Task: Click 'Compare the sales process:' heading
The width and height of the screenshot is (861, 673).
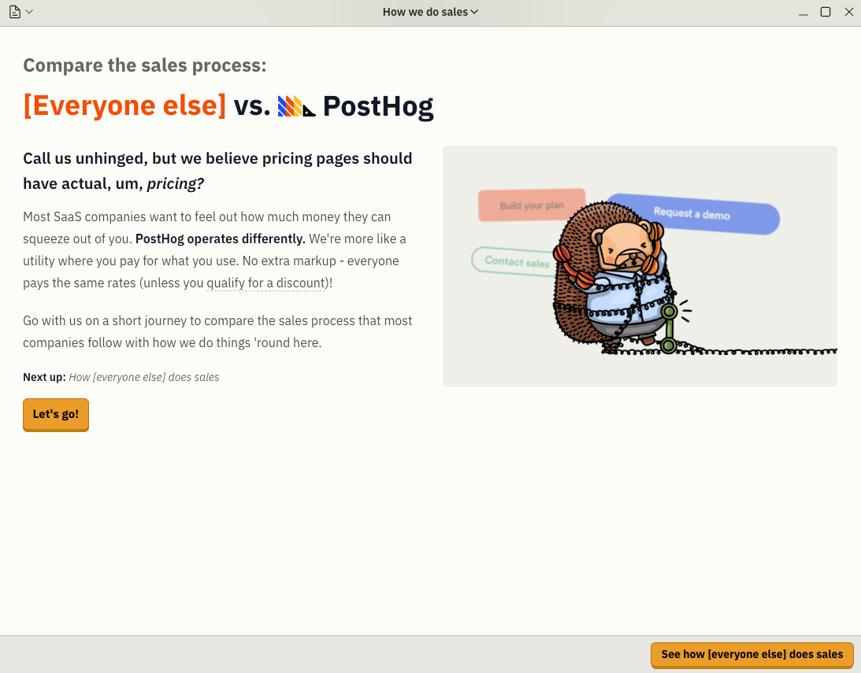Action: pos(144,65)
